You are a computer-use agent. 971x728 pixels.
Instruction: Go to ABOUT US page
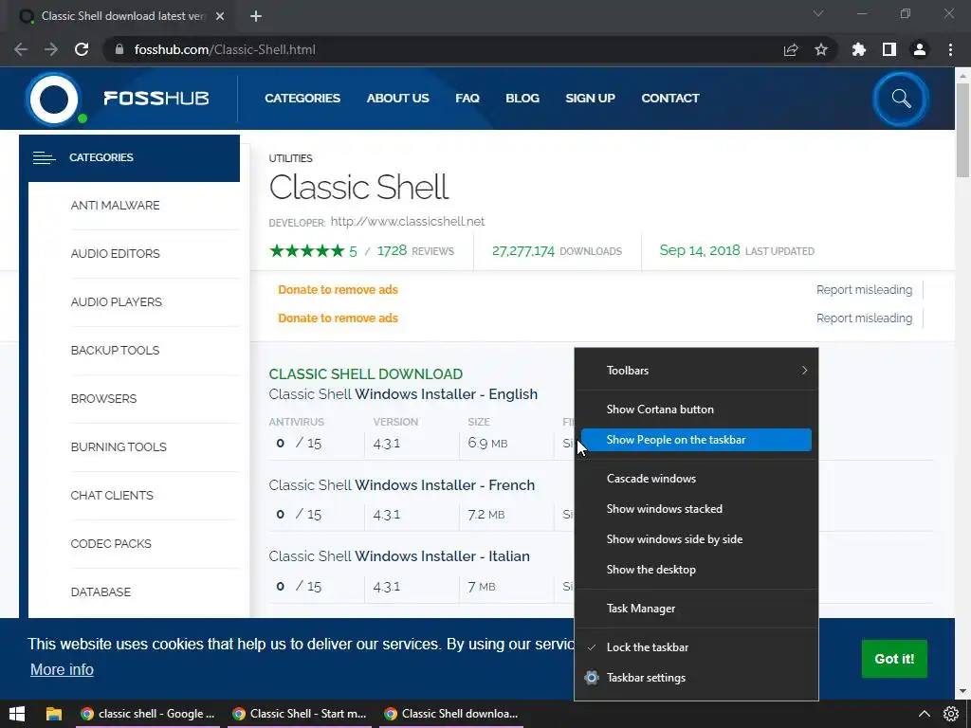397,98
